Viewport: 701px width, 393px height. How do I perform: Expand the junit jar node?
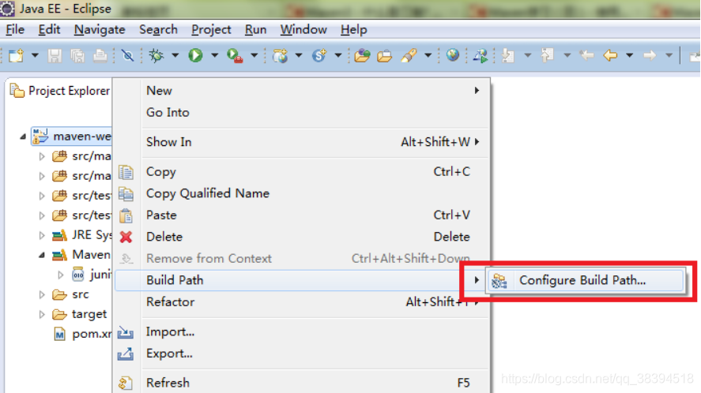pos(61,275)
